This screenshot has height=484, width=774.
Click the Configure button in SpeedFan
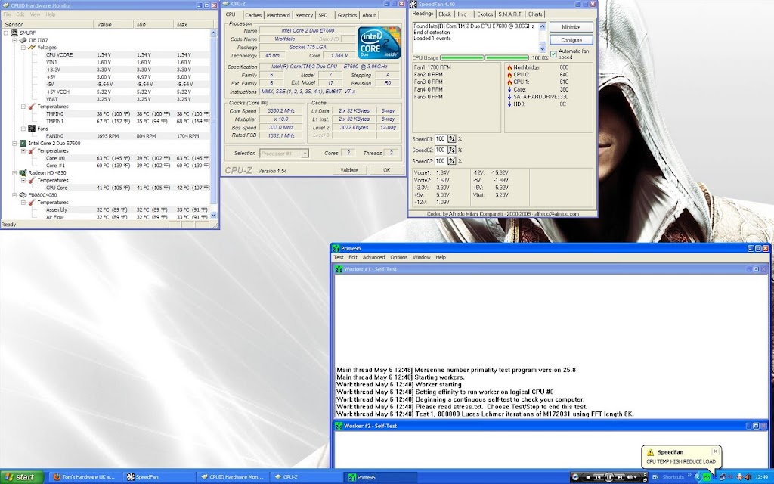coord(571,40)
